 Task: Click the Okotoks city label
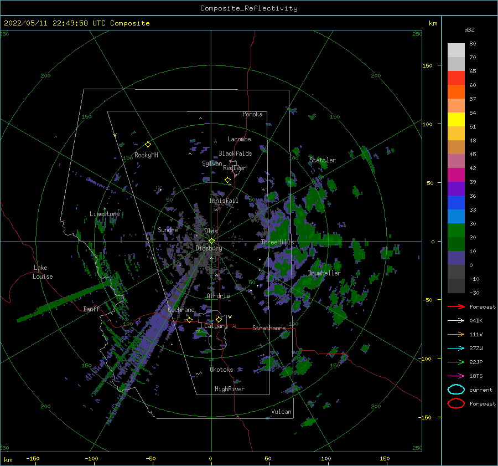[x=221, y=370]
